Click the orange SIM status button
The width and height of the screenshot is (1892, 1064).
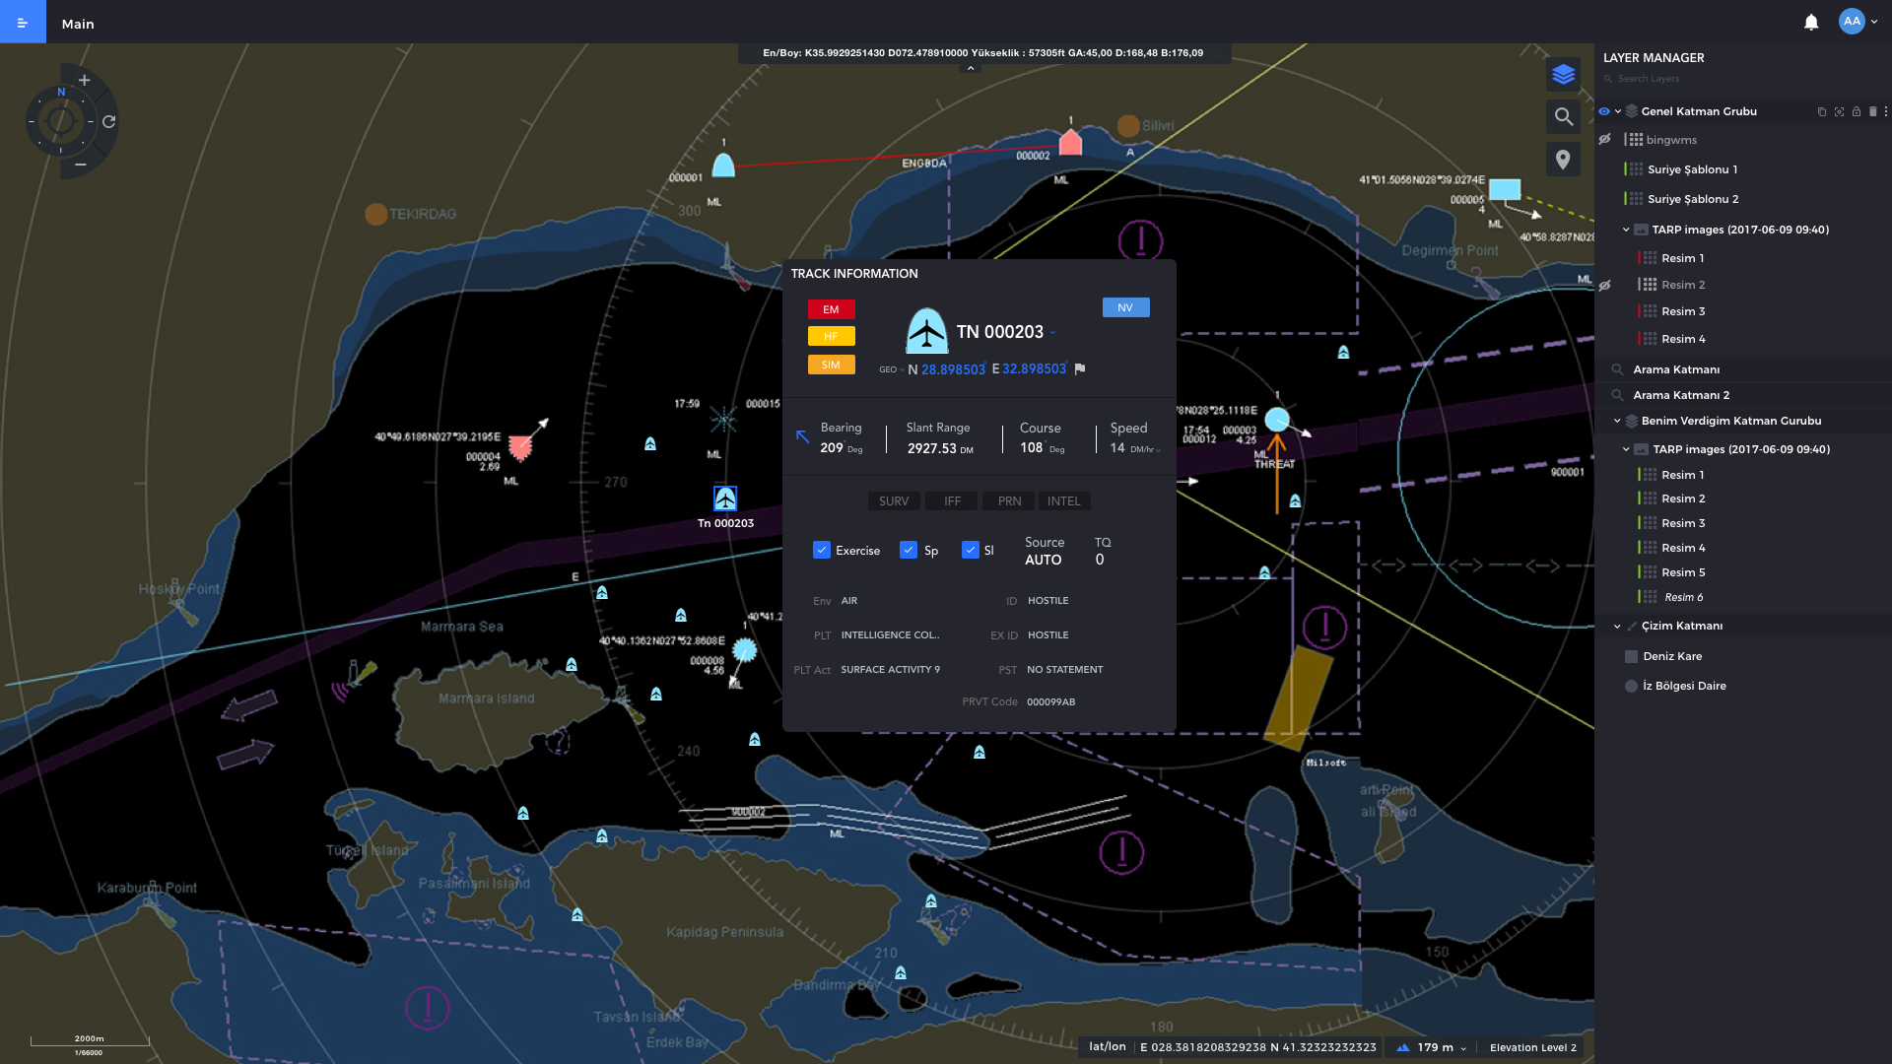(831, 365)
